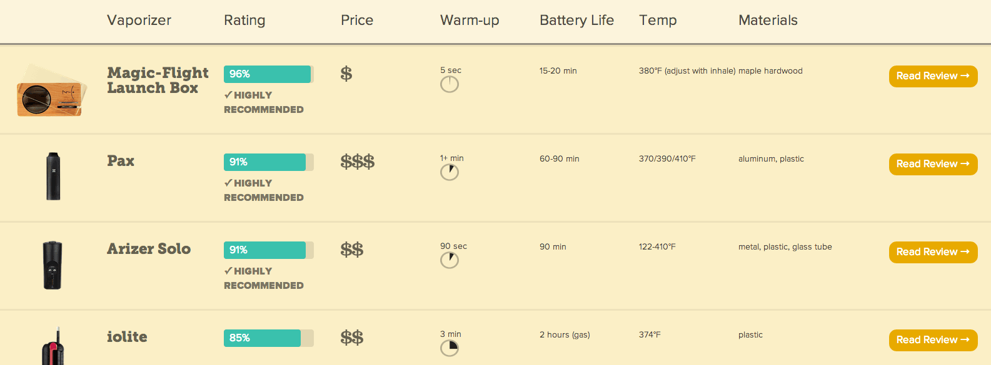
Task: Read the review for iolite
Action: pyautogui.click(x=932, y=340)
